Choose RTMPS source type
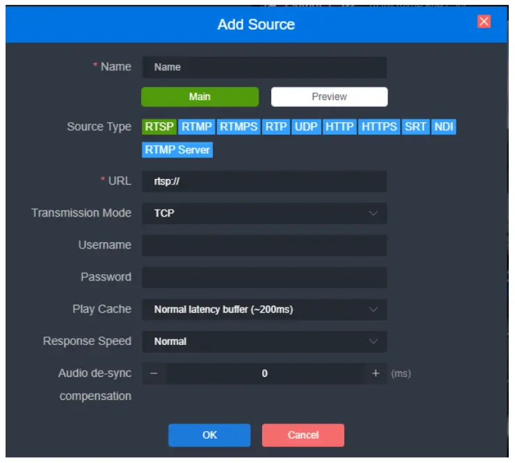The width and height of the screenshot is (515, 463). [x=238, y=126]
